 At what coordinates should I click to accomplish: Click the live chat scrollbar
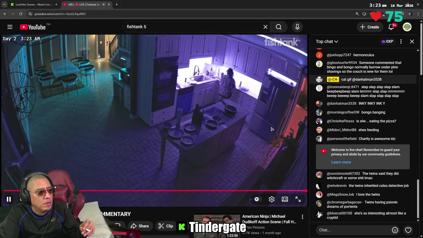tap(418, 198)
